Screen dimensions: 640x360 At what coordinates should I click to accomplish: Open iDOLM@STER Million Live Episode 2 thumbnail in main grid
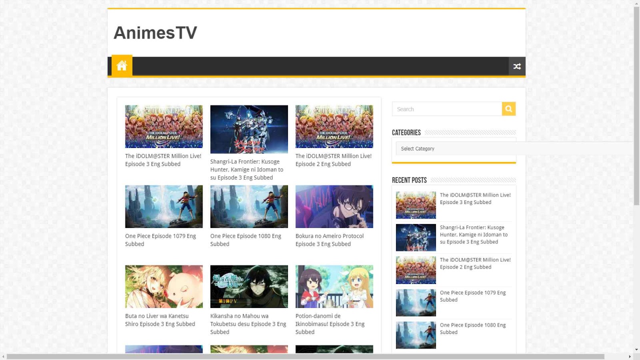click(334, 126)
